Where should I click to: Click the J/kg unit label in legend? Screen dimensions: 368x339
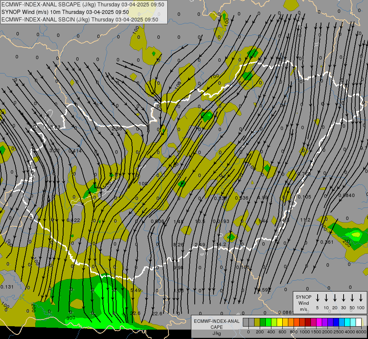tap(217, 333)
